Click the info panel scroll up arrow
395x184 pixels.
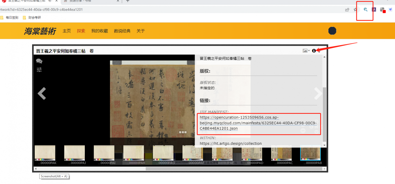324,57
